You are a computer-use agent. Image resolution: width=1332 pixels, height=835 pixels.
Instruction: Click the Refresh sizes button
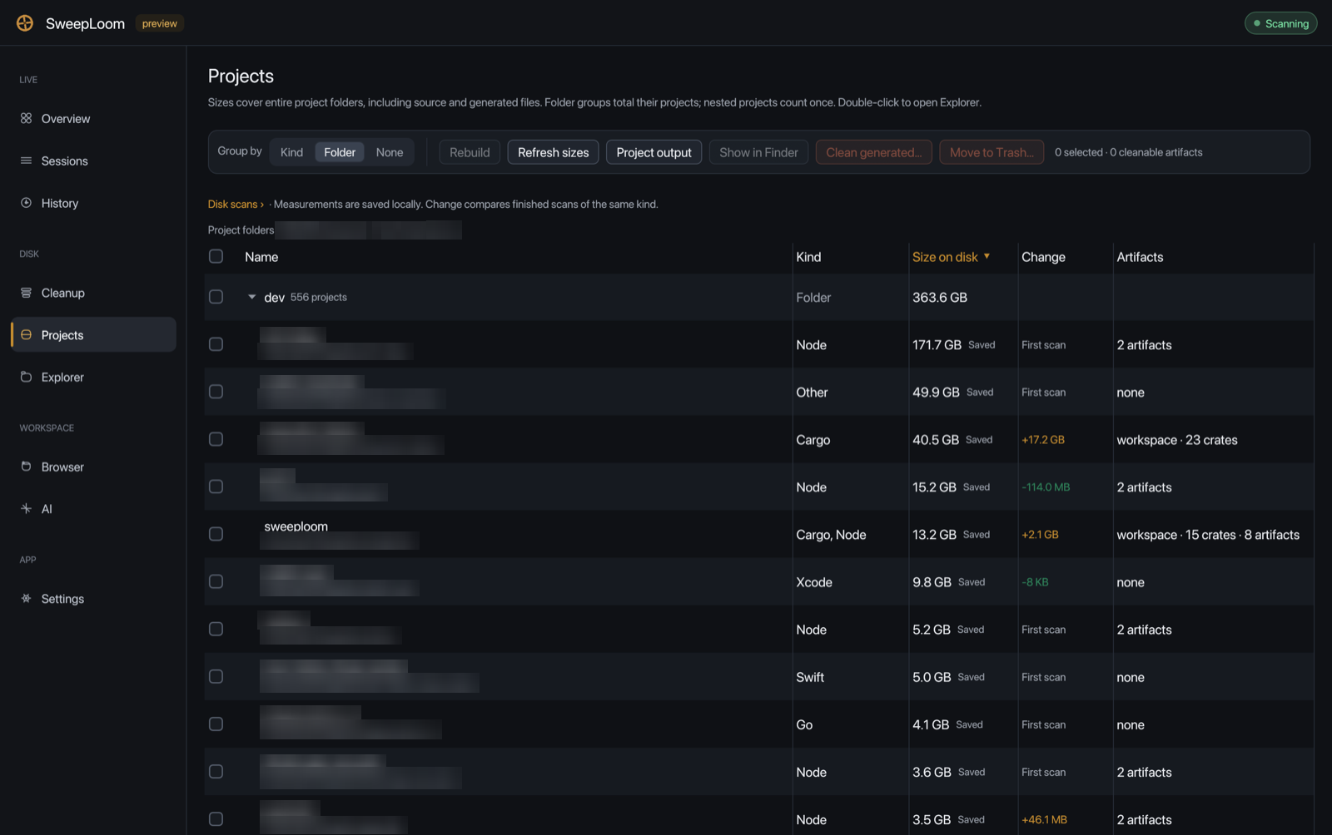pyautogui.click(x=553, y=152)
